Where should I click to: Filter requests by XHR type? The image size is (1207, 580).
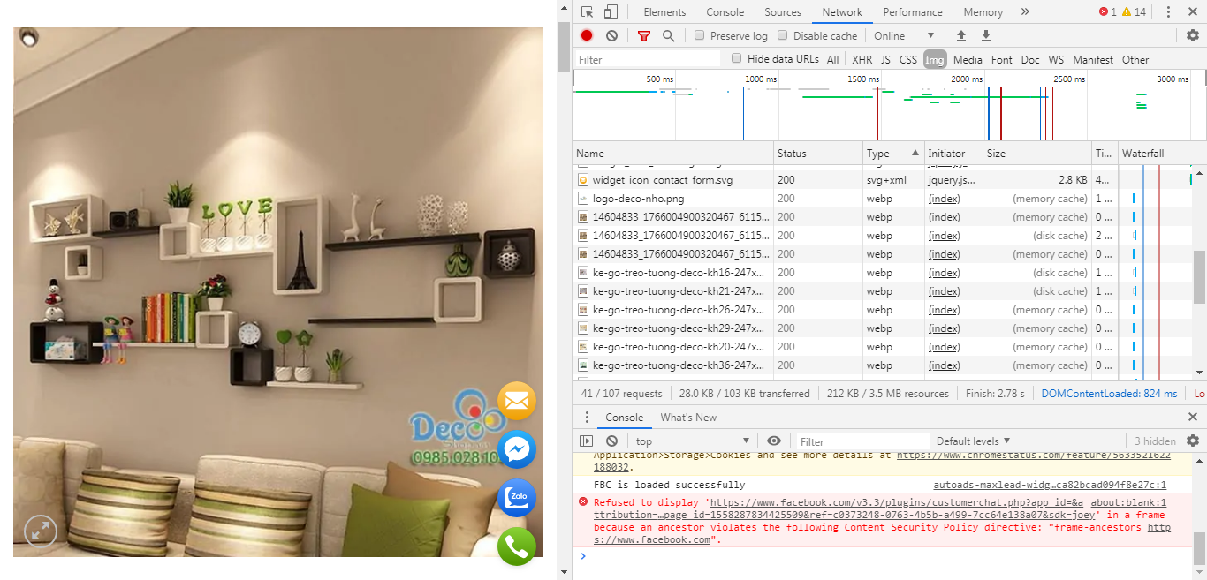pos(862,59)
